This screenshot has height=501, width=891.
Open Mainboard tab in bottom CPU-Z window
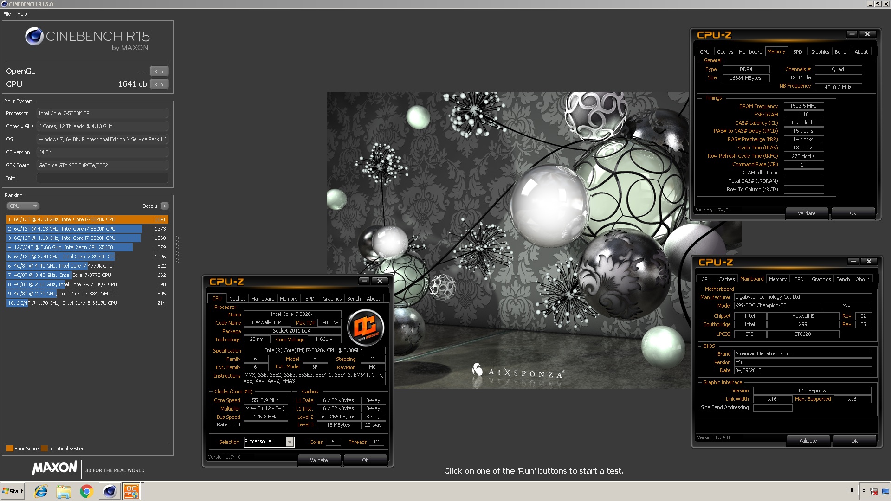263,299
